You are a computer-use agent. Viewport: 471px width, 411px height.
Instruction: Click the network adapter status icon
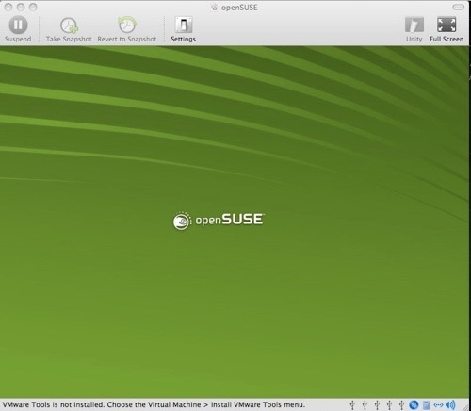tap(438, 405)
